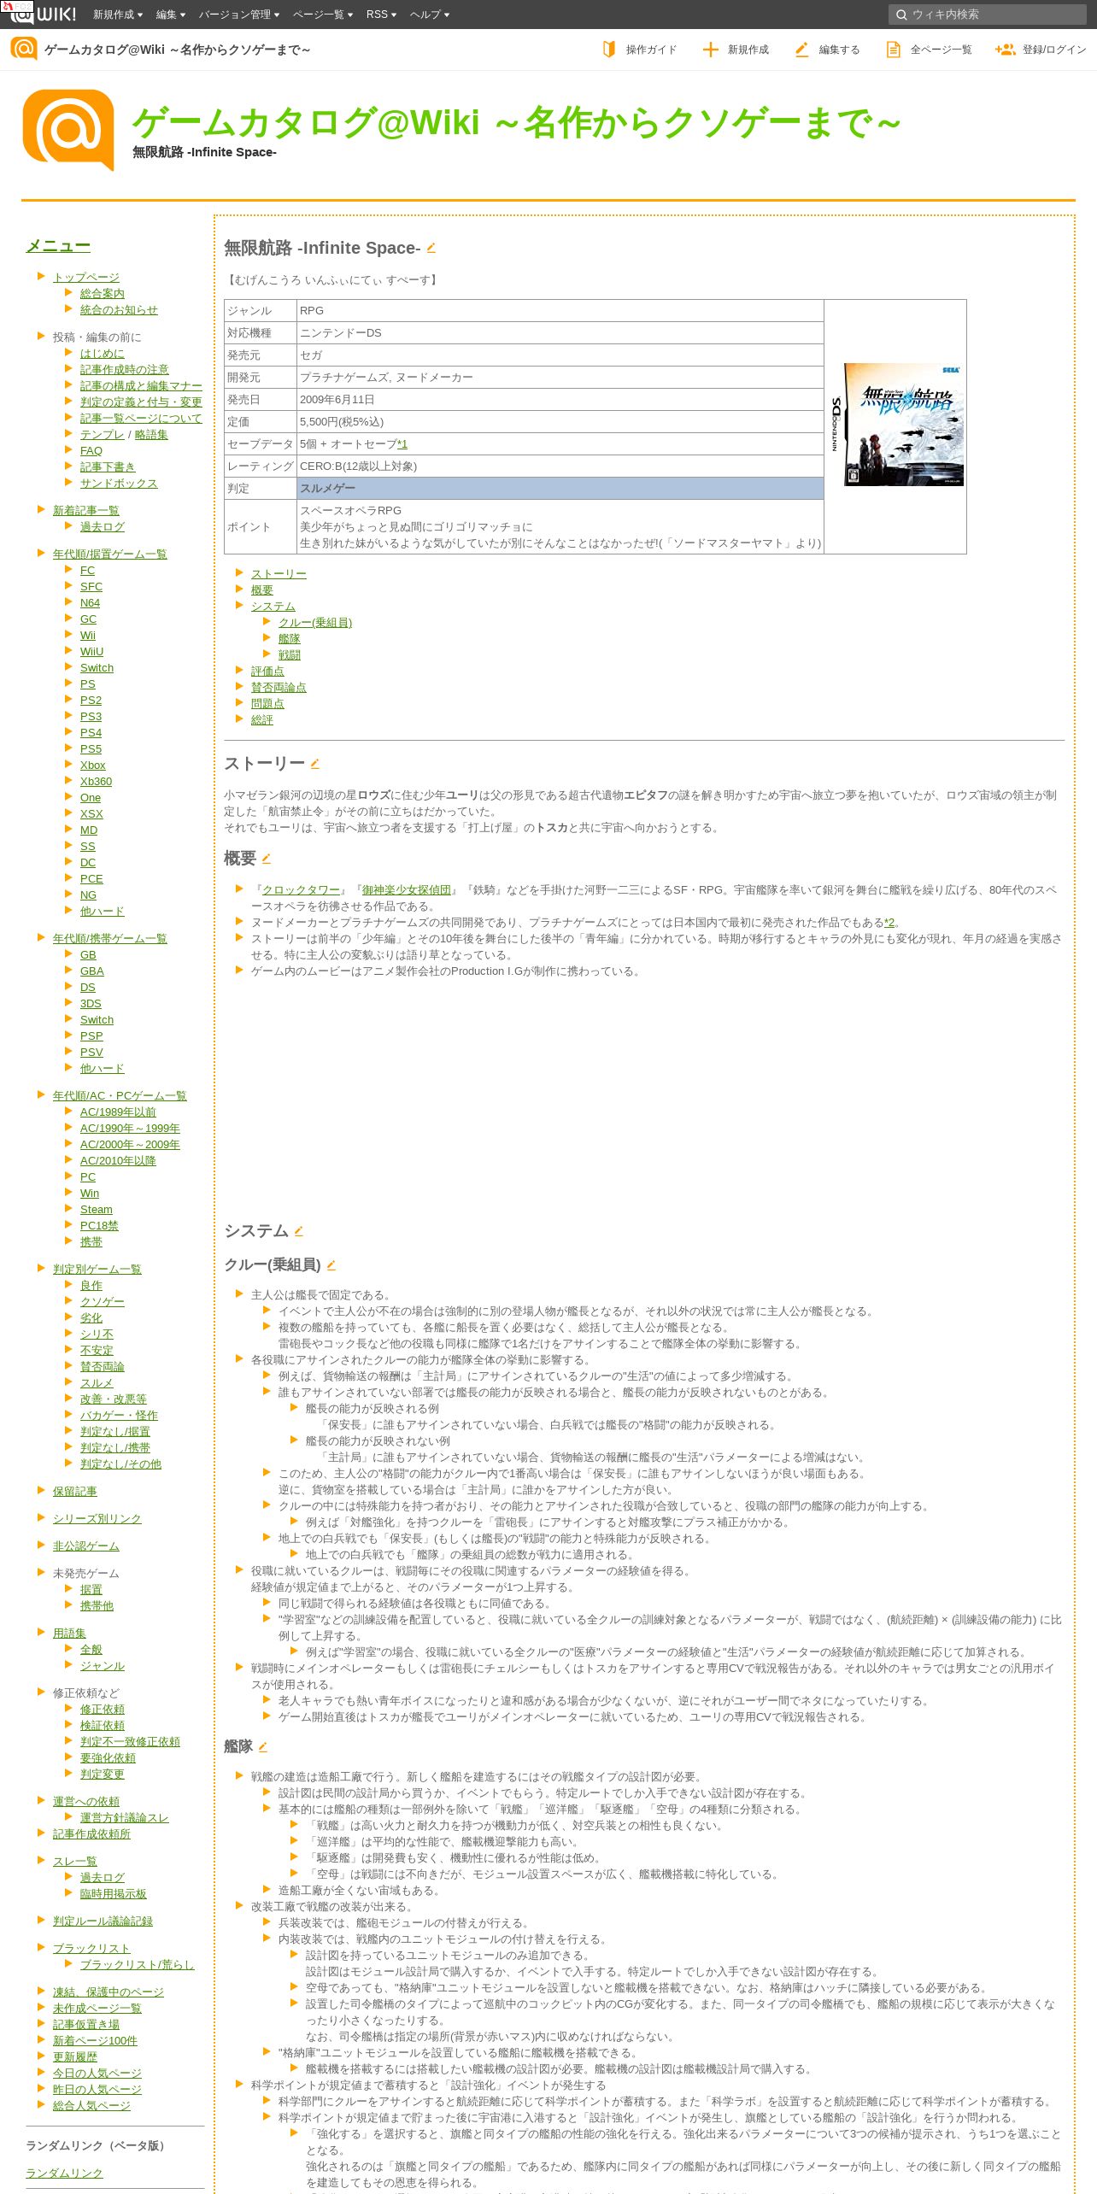Image resolution: width=1097 pixels, height=2194 pixels.
Task: Open the N64 console list link
Action: tap(90, 602)
